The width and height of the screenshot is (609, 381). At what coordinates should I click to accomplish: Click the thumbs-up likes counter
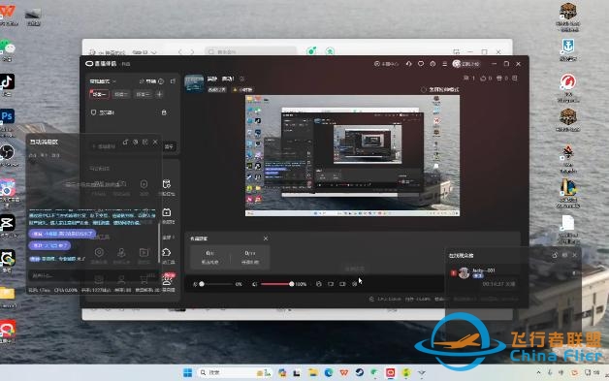pos(486,79)
